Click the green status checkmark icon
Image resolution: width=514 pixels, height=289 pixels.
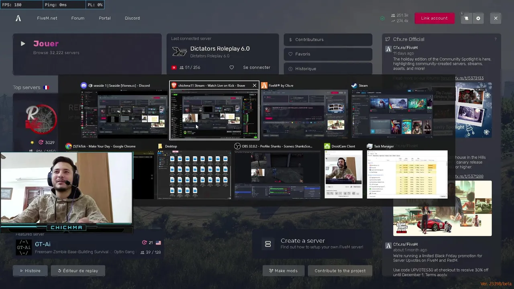coord(382,18)
